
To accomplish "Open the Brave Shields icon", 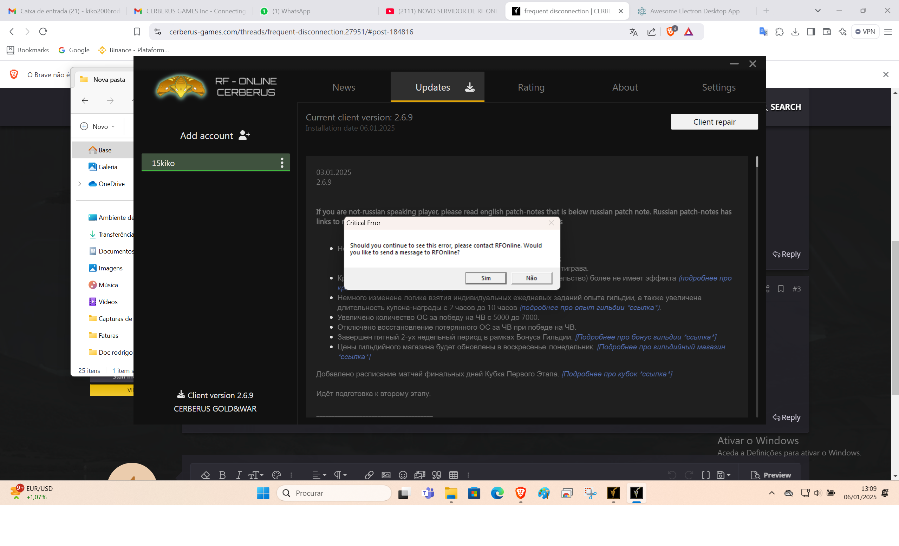I will click(x=671, y=31).
